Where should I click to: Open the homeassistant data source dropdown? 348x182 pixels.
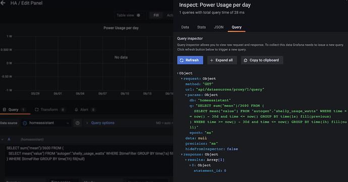[x=46, y=123]
